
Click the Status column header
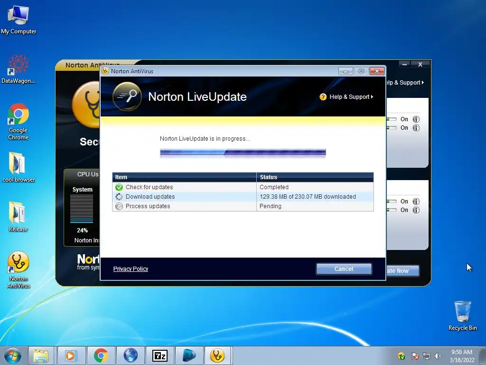(x=315, y=177)
